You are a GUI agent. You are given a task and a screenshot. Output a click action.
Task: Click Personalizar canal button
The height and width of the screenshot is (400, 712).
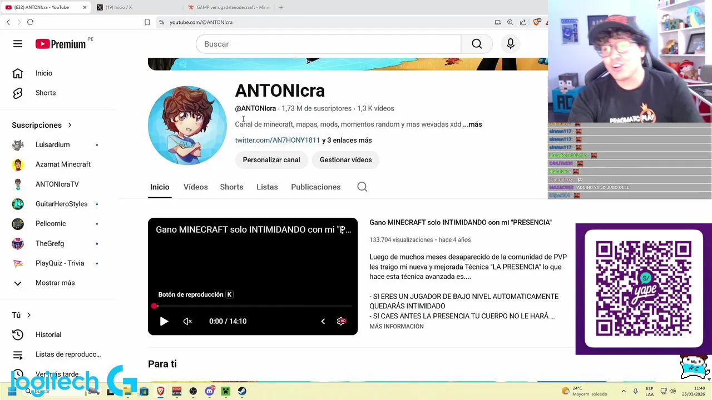(271, 160)
